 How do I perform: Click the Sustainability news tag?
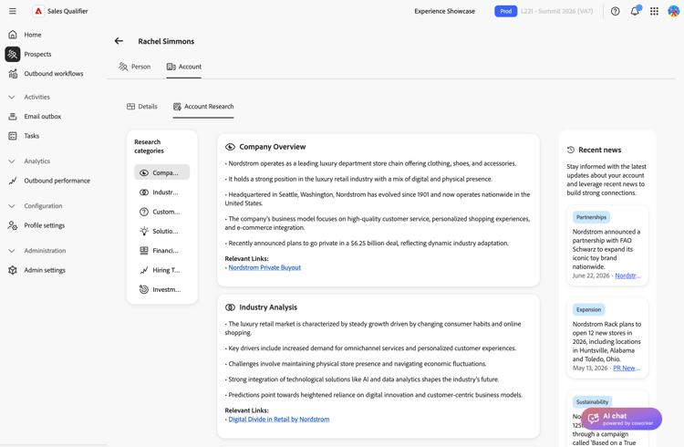[x=592, y=401]
